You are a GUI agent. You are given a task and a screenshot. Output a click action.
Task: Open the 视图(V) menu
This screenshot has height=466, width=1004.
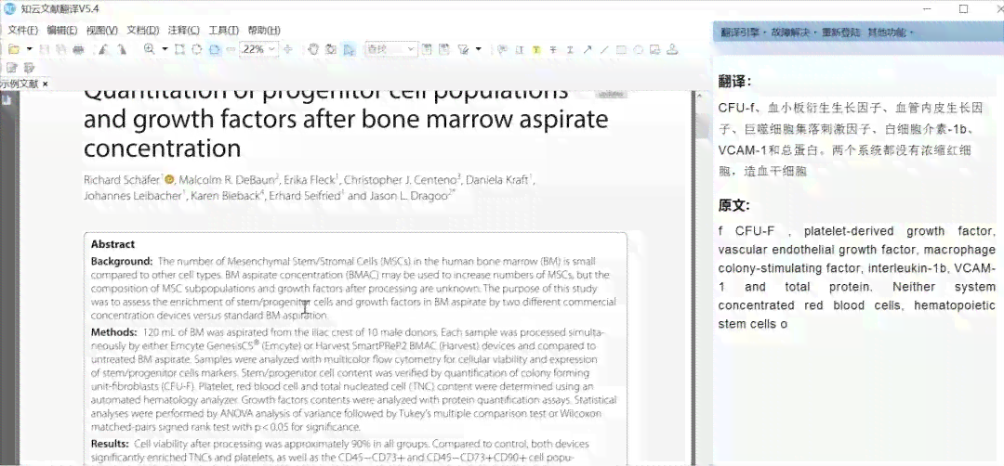[102, 30]
